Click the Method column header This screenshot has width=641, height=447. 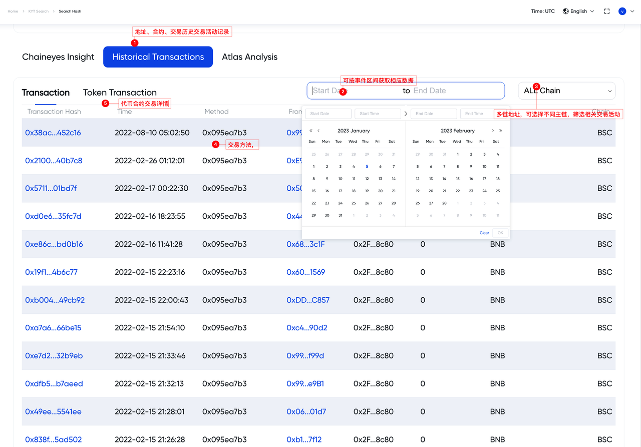point(216,112)
